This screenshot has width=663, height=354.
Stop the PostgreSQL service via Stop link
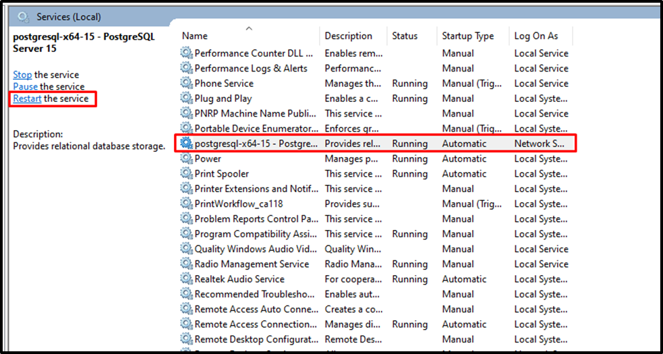tap(22, 75)
